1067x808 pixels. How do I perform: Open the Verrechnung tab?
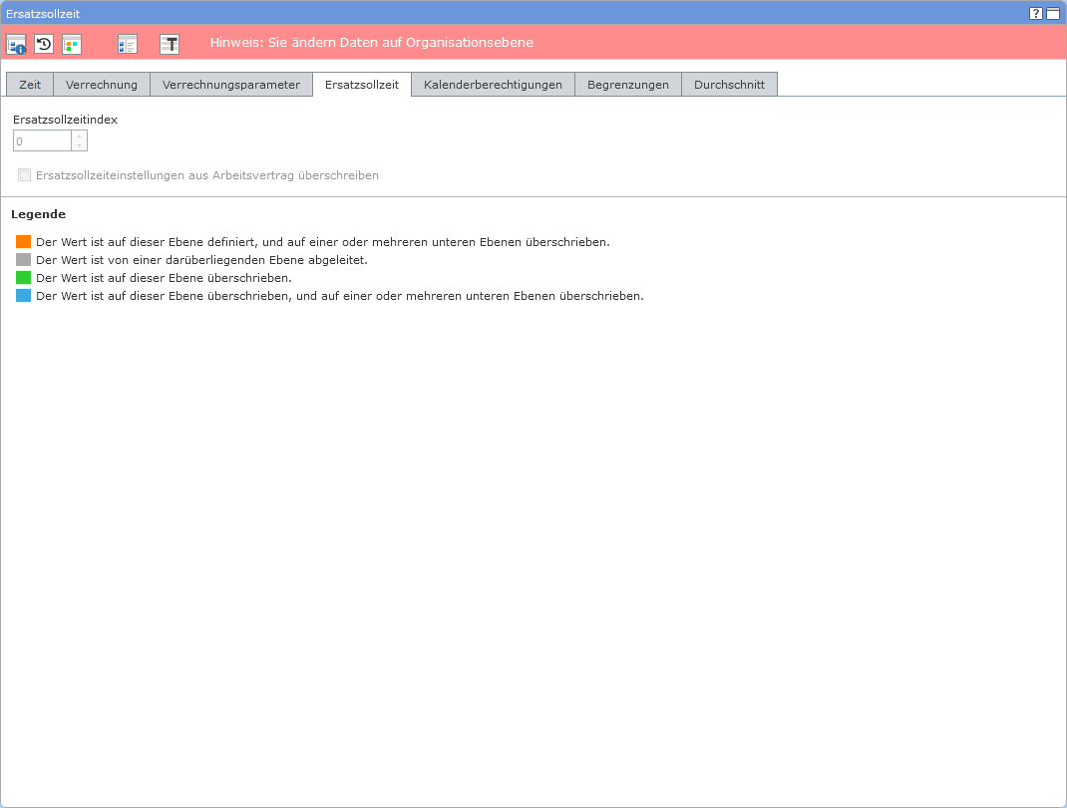[x=102, y=85]
